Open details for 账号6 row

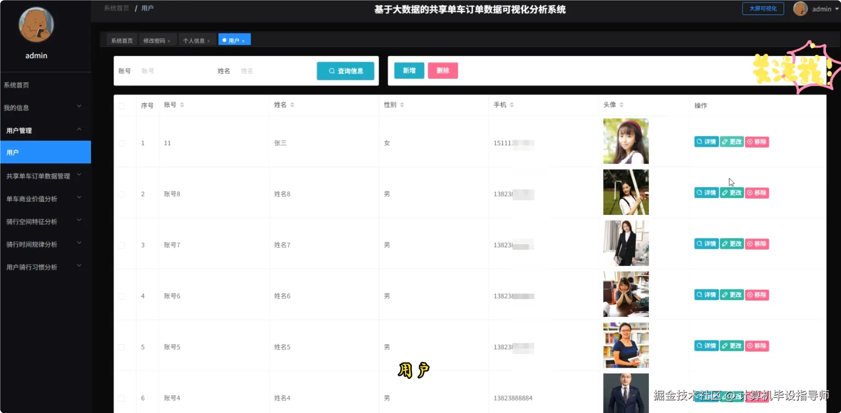[x=706, y=295]
